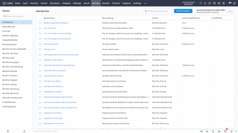Open Verkäufe nach Lead-Quelle report

(x=55, y=70)
